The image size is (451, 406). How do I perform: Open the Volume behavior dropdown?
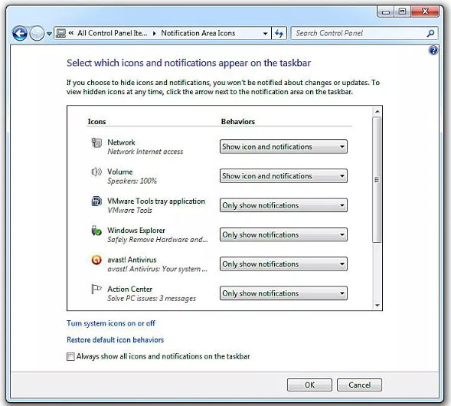pyautogui.click(x=283, y=176)
